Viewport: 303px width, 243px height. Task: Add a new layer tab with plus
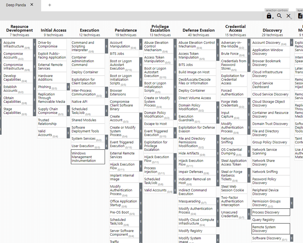pyautogui.click(x=50, y=5)
